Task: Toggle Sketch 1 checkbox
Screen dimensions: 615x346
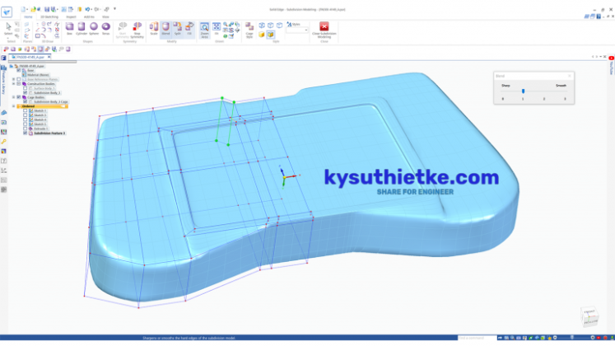Action: pos(25,110)
